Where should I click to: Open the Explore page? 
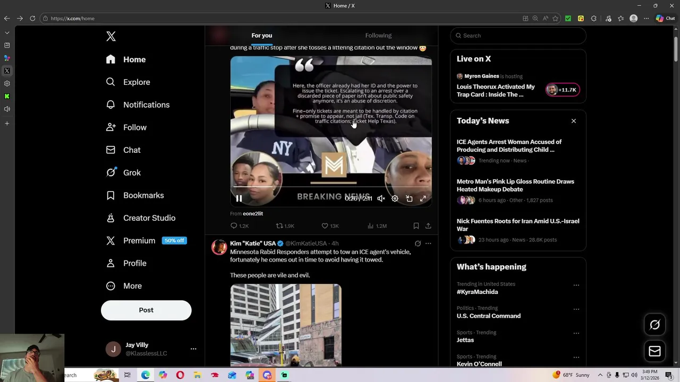[128, 82]
